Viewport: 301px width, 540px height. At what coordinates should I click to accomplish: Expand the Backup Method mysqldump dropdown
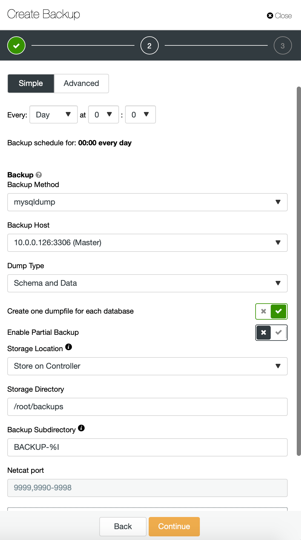(x=147, y=202)
